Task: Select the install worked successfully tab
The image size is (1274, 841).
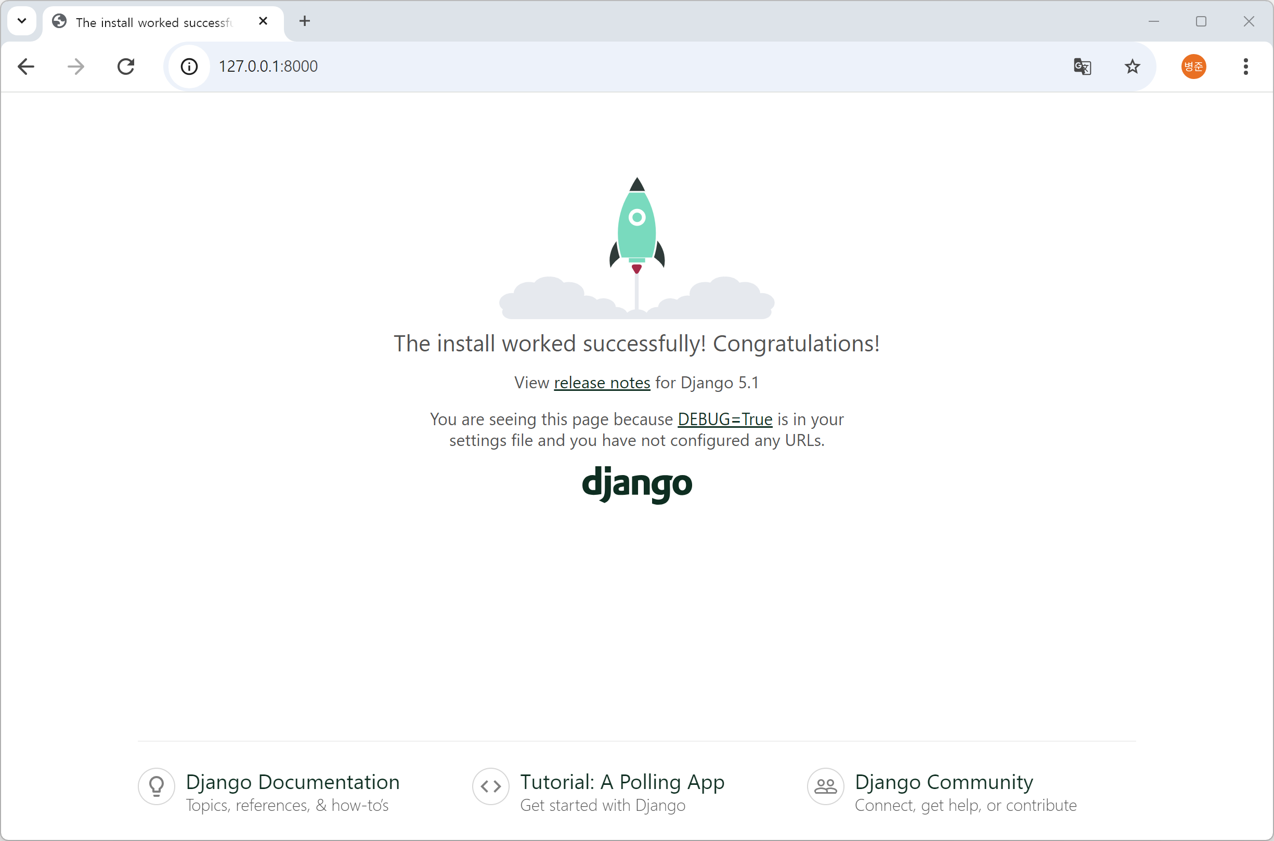Action: 153,22
